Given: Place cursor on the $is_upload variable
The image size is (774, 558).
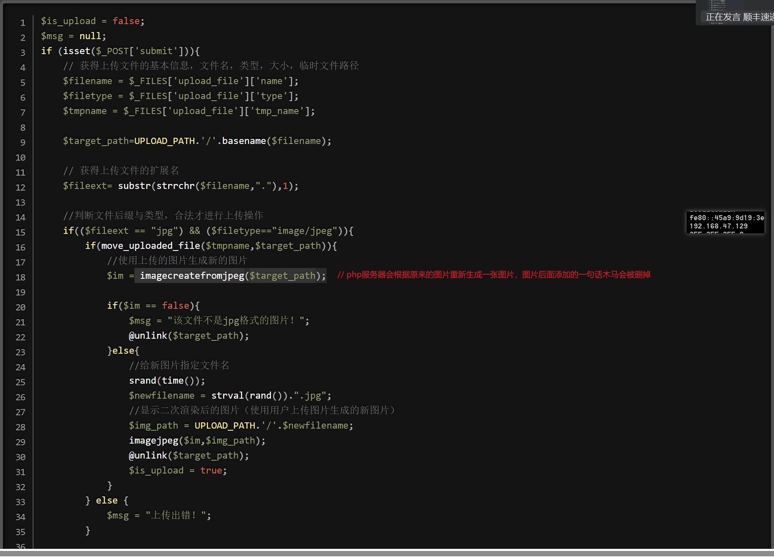Looking at the screenshot, I should pyautogui.click(x=68, y=21).
